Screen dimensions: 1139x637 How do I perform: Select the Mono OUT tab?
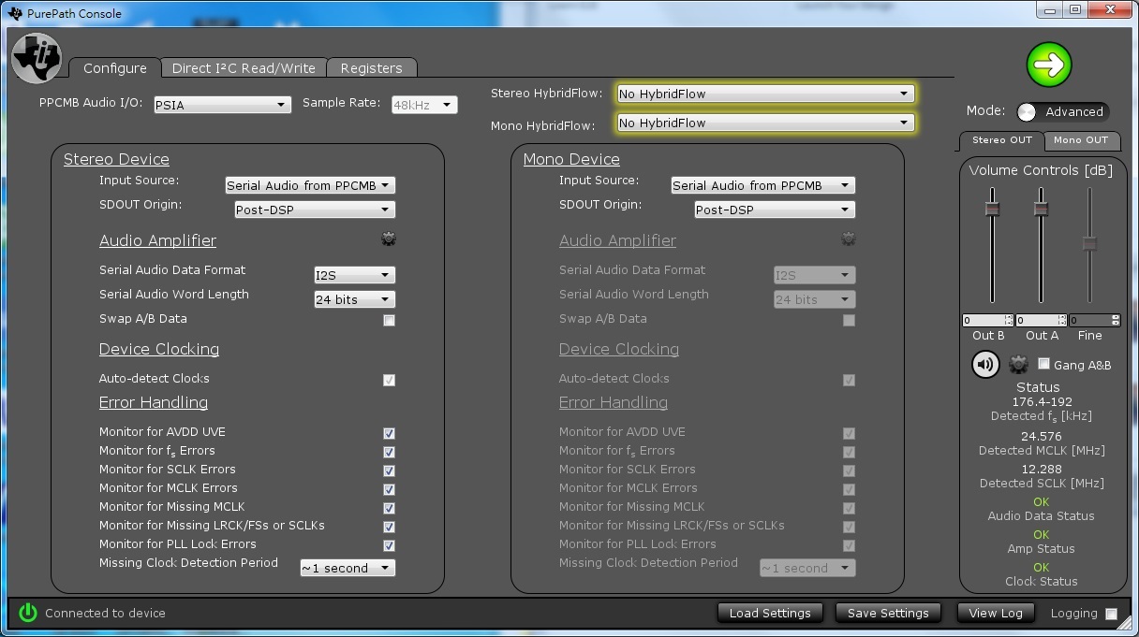(1081, 140)
